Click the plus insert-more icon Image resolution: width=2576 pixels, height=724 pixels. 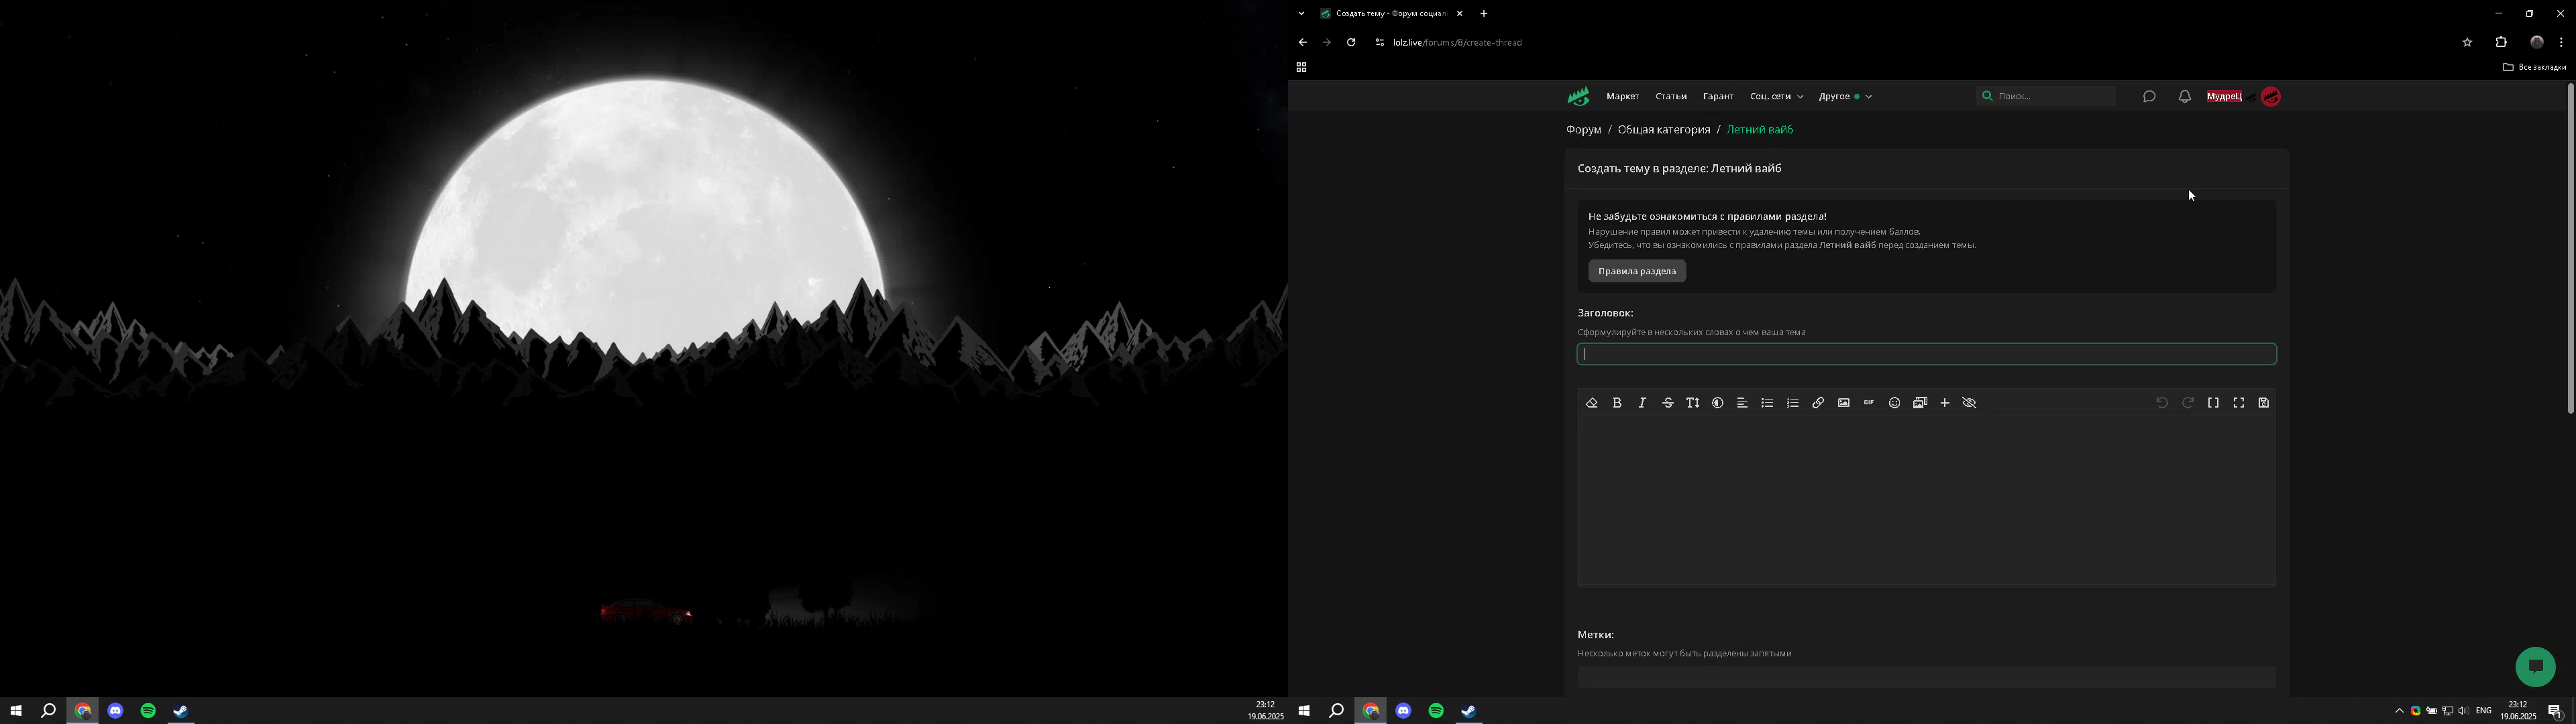[1945, 403]
